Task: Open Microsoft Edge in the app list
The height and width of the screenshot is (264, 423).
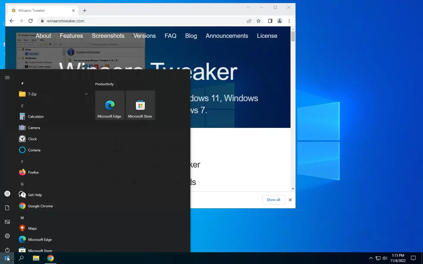Action: [x=53, y=239]
